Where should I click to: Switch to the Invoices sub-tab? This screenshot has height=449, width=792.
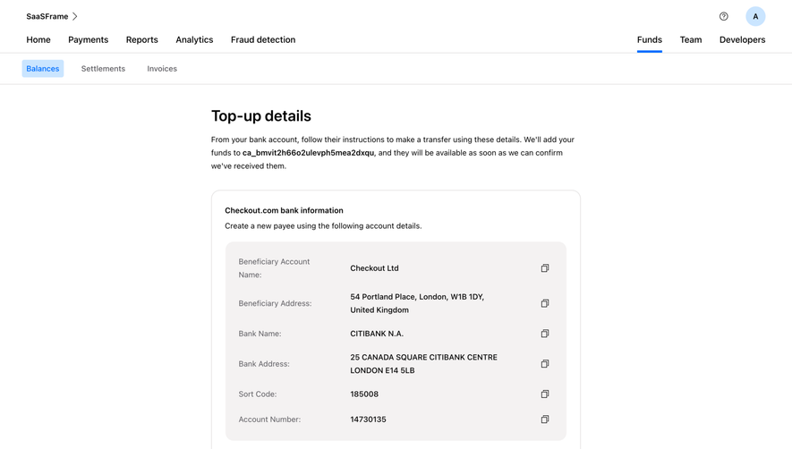tap(162, 69)
